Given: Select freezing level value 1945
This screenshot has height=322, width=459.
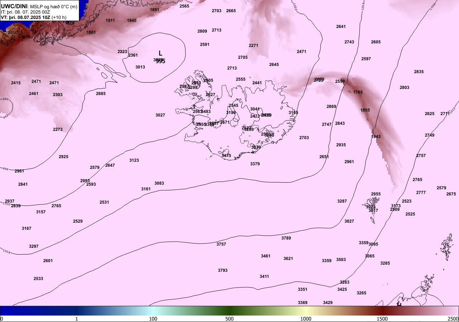Looking at the screenshot, I should click(x=132, y=20).
